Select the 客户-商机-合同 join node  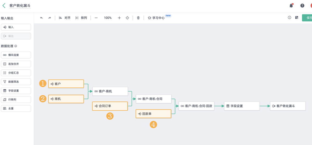pos(154,99)
